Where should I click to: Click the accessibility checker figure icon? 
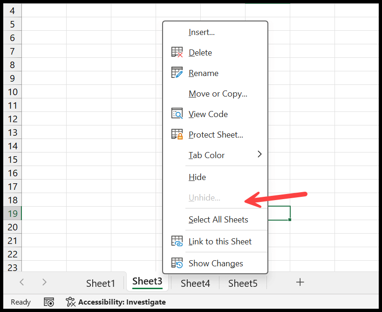tap(71, 302)
